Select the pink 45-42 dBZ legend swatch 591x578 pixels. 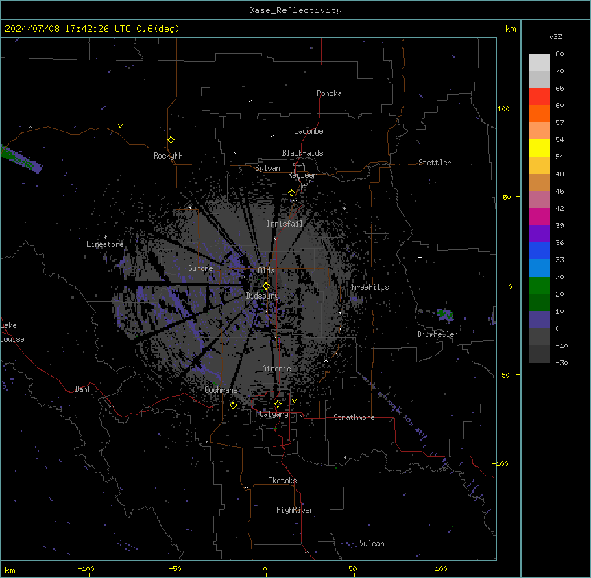click(x=539, y=200)
